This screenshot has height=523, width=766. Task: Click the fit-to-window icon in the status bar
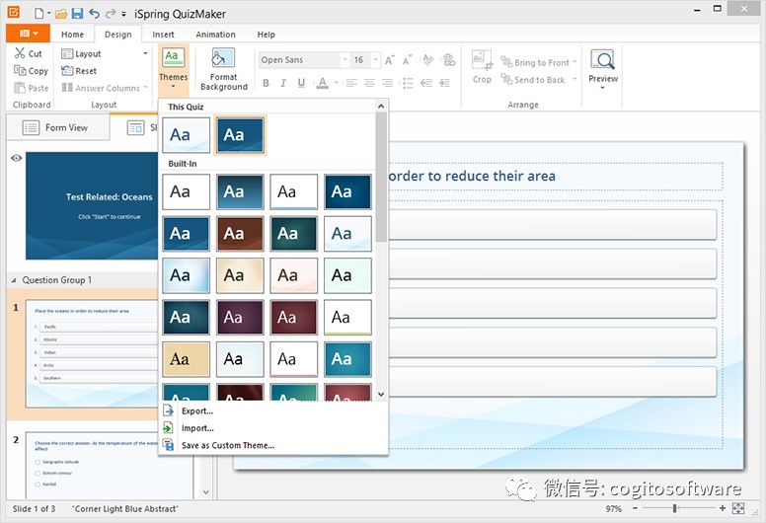[738, 508]
